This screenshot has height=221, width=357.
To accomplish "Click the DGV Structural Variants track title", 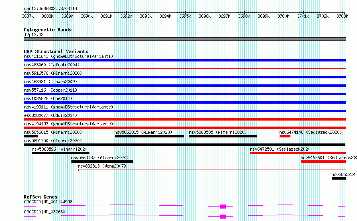I will coord(56,51).
